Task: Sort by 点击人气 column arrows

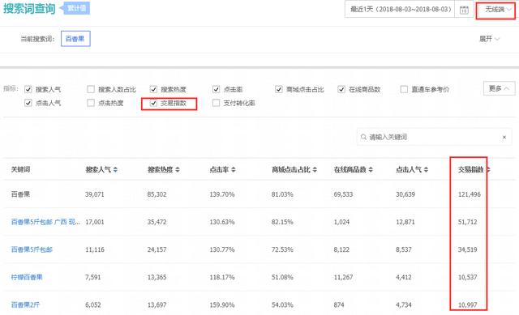Action: pos(426,169)
